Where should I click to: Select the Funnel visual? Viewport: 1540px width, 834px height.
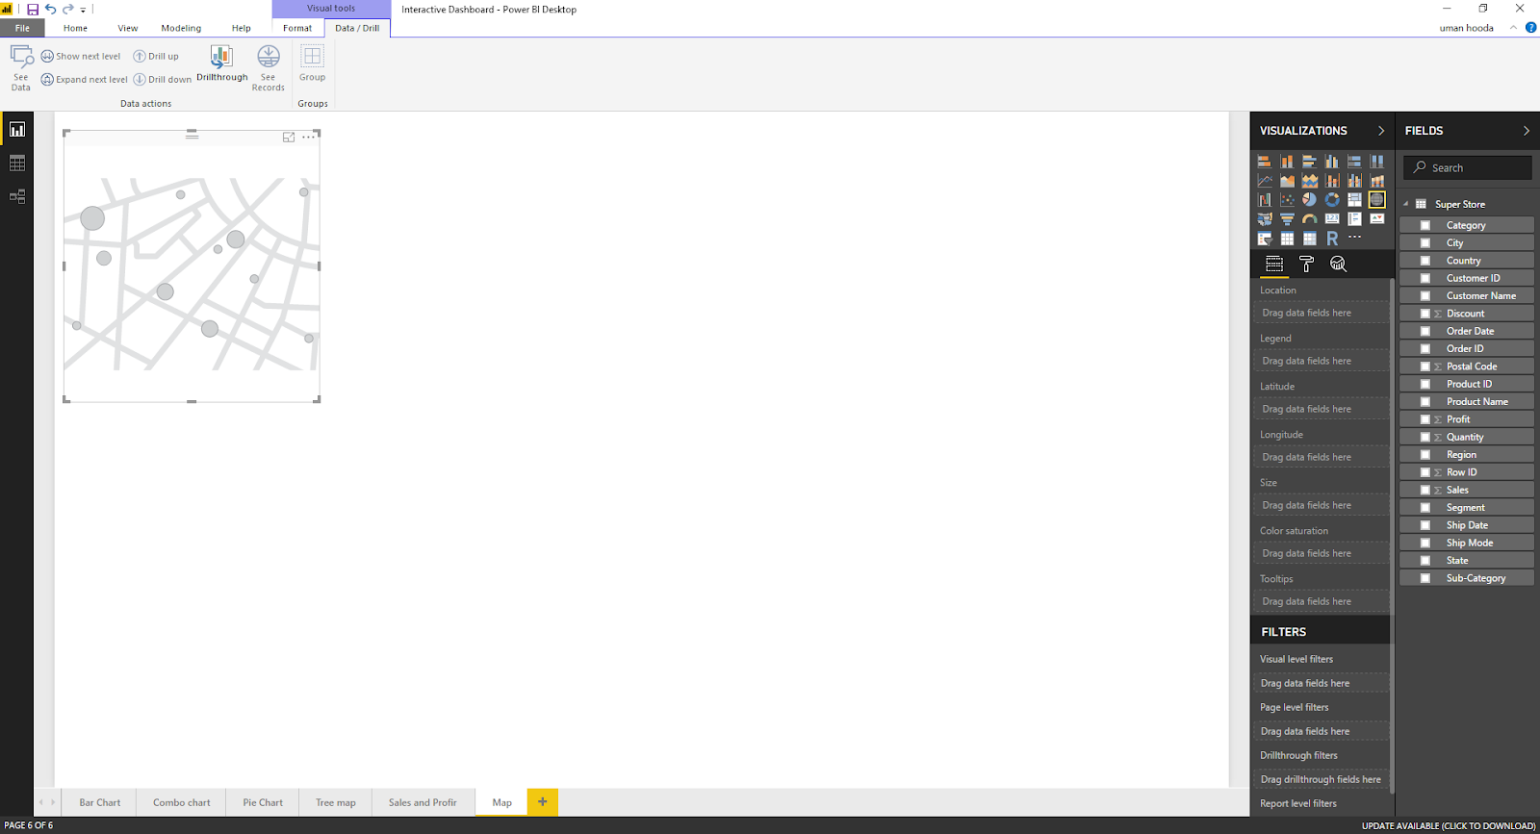[1287, 219]
